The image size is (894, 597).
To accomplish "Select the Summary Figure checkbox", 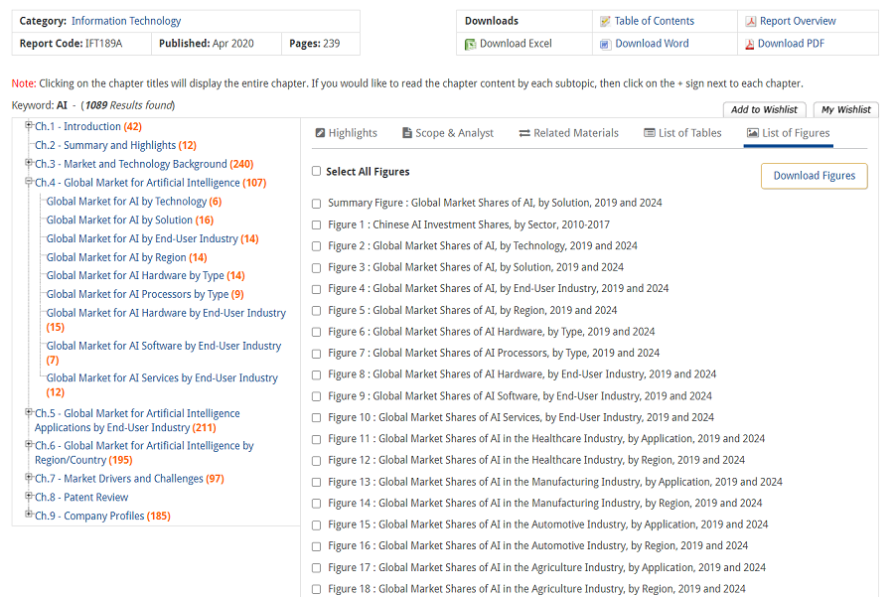I will tap(317, 204).
